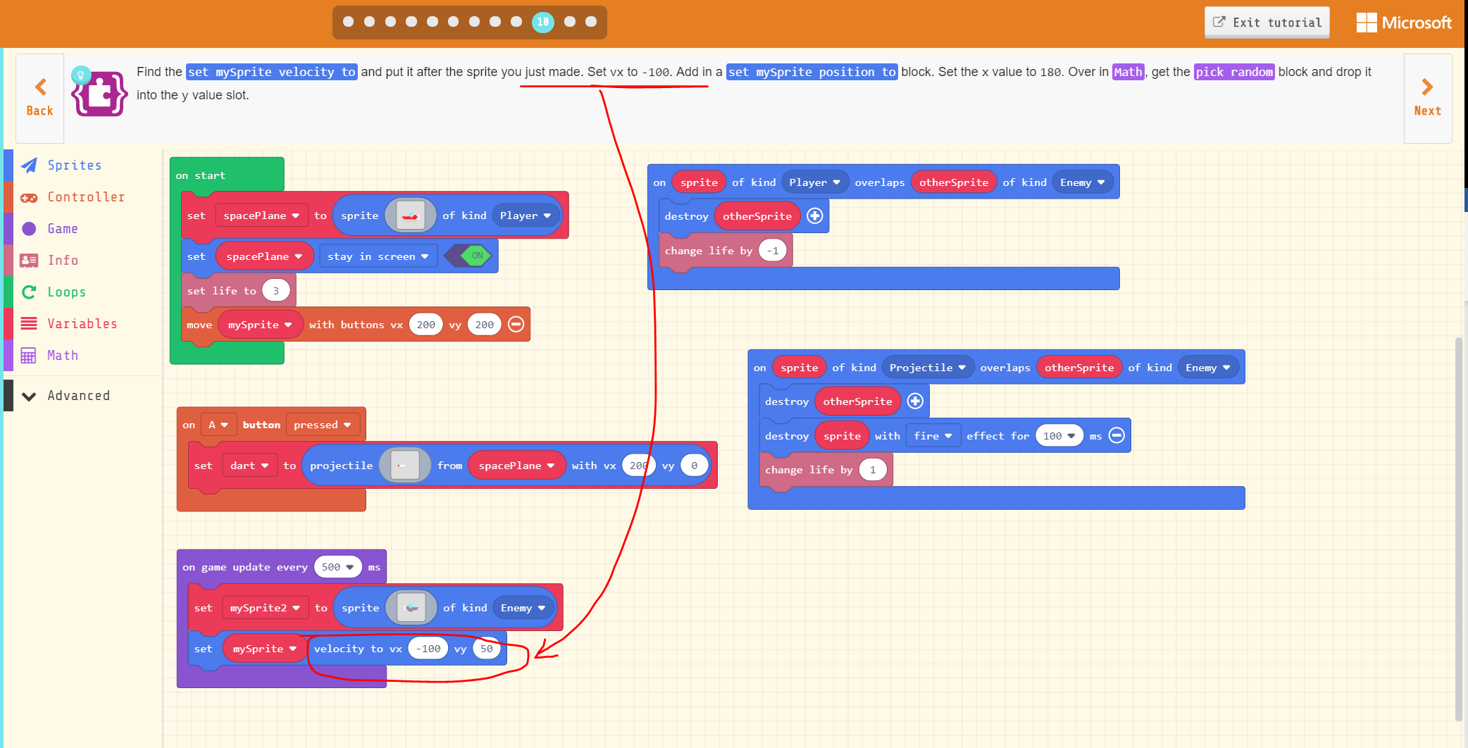1468x748 pixels.
Task: Click the Exit tutorial button
Action: coord(1267,22)
